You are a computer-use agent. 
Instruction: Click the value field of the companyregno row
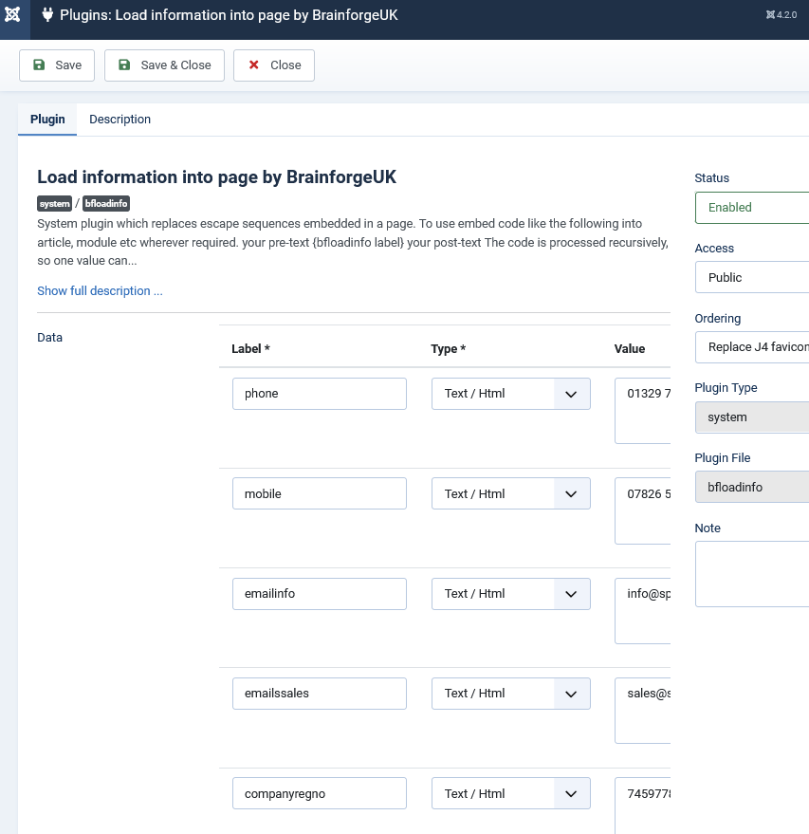point(643,806)
